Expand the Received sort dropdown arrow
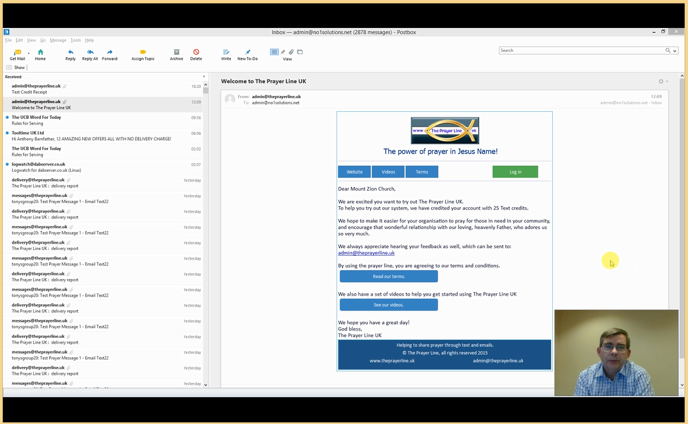Viewport: 688px width, 424px height. pos(204,76)
